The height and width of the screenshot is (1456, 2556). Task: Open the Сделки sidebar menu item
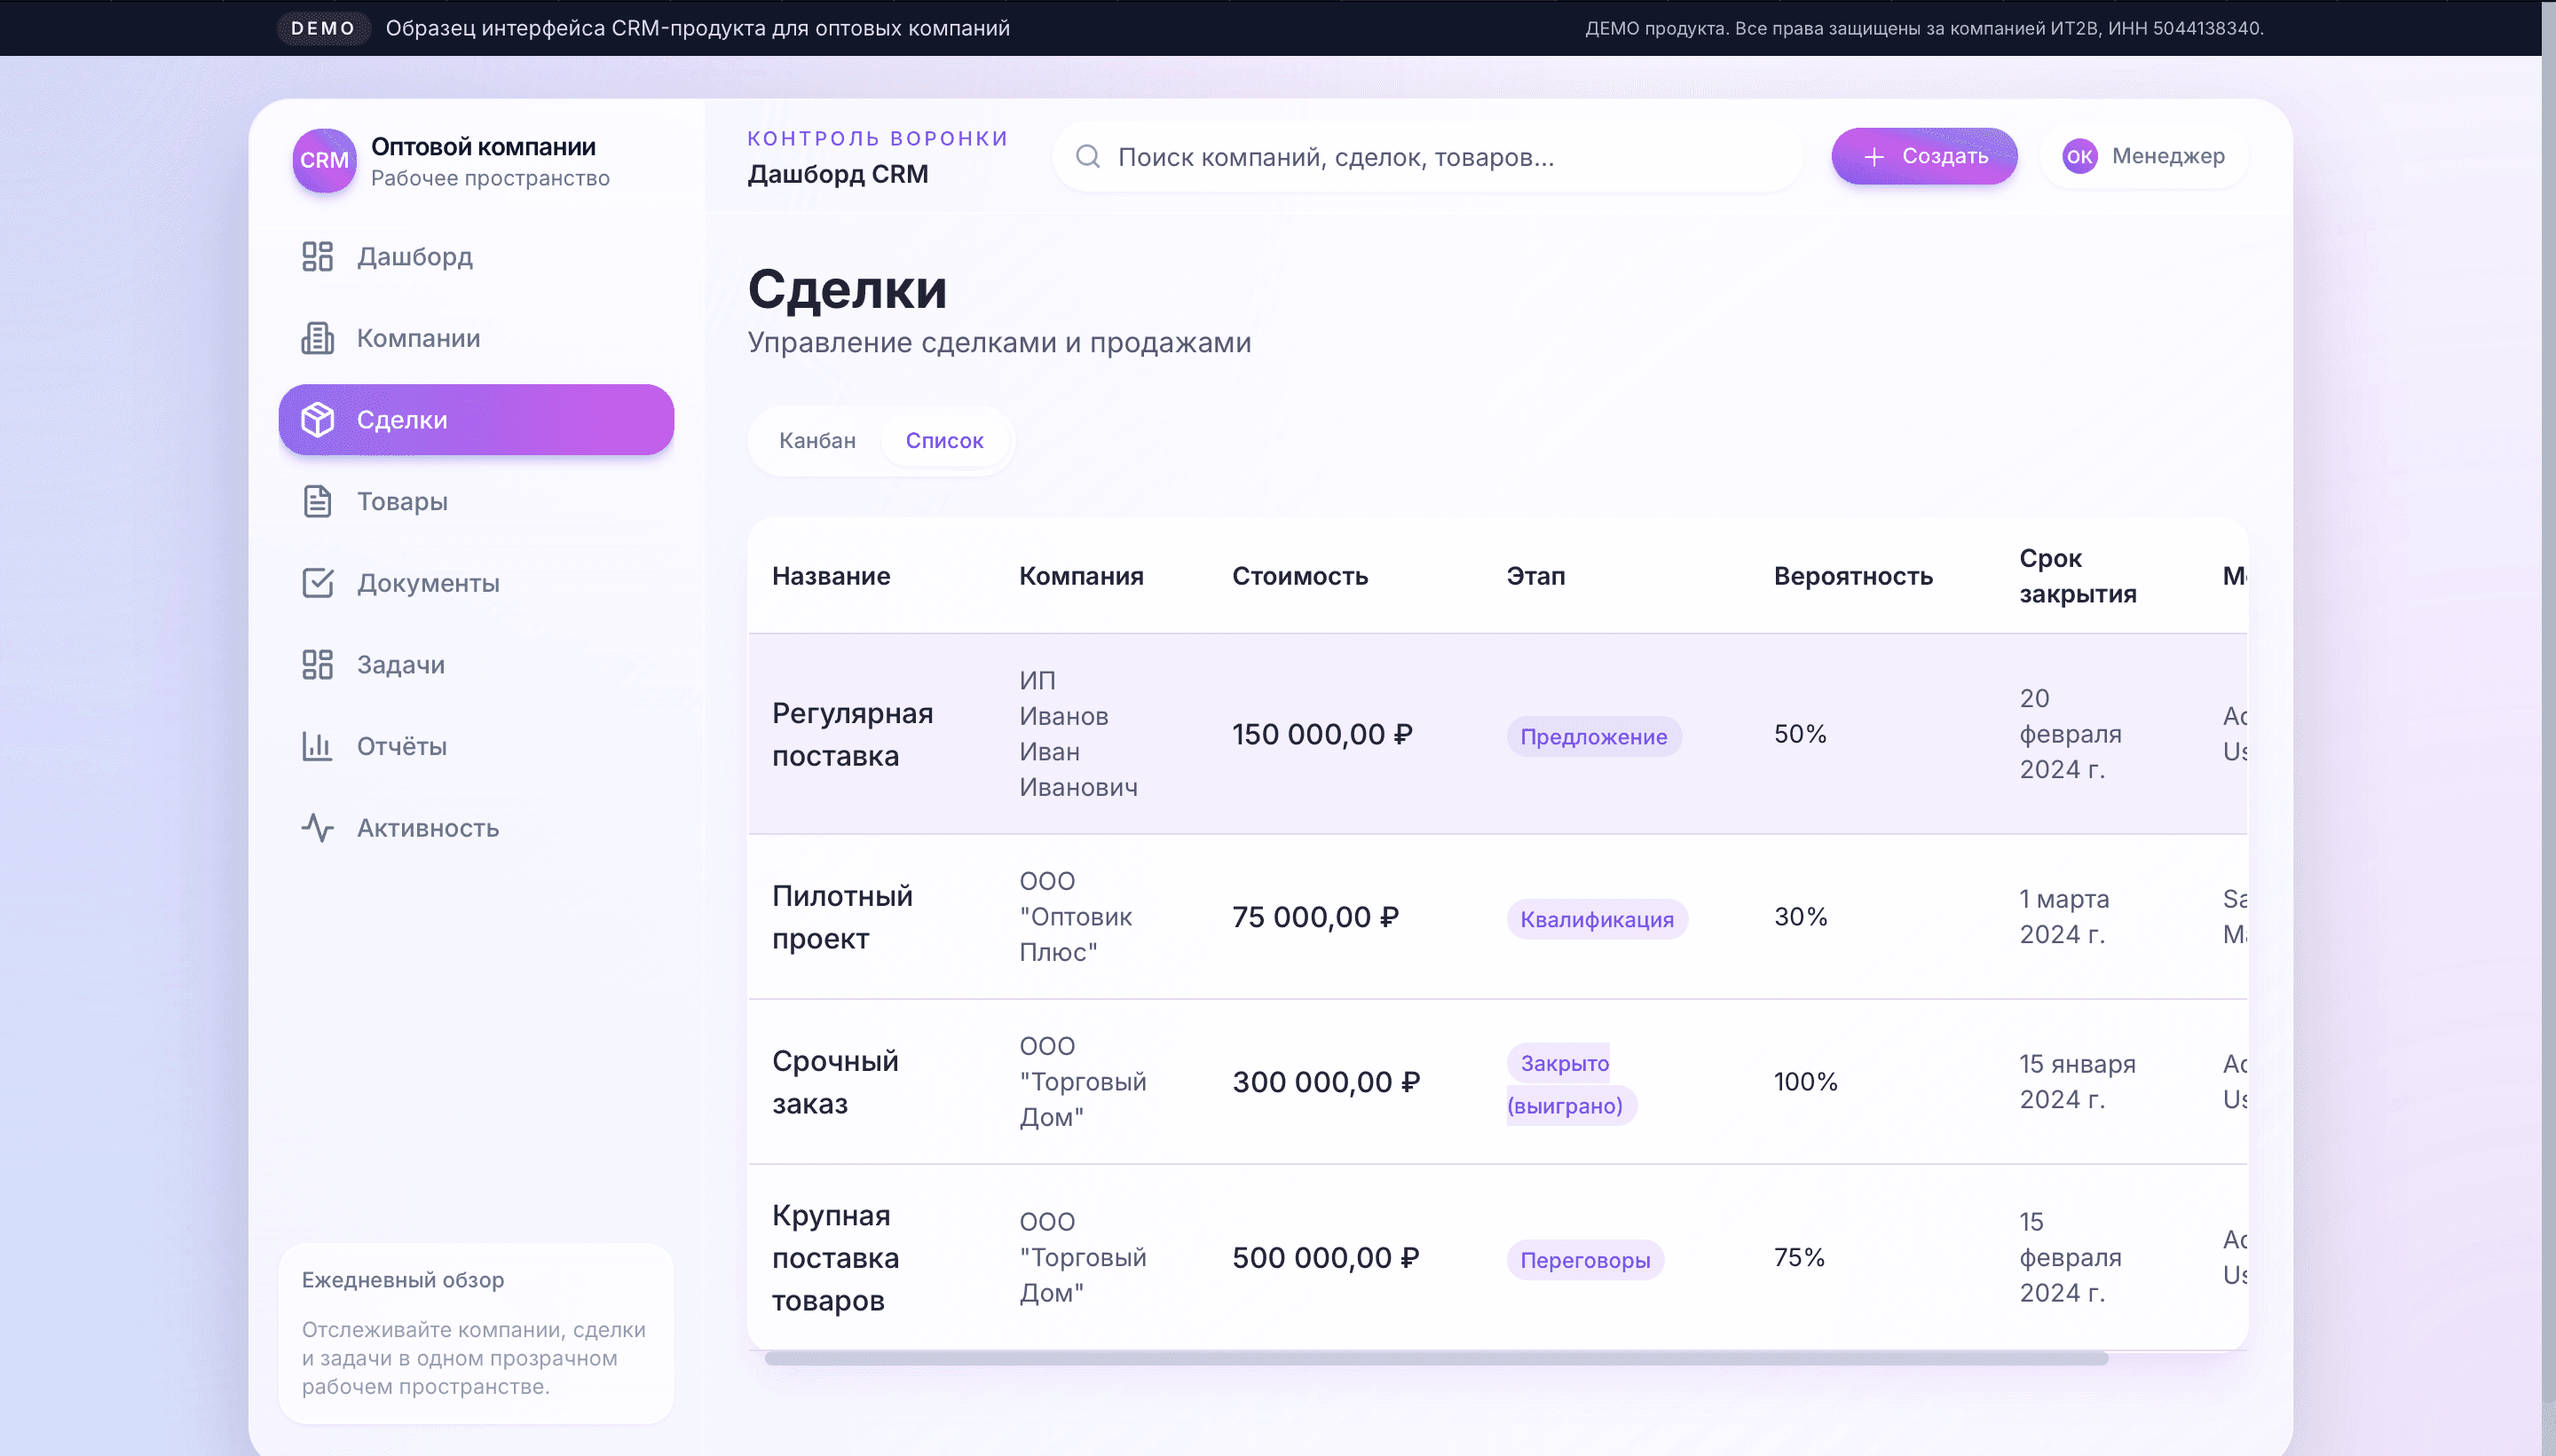tap(476, 420)
